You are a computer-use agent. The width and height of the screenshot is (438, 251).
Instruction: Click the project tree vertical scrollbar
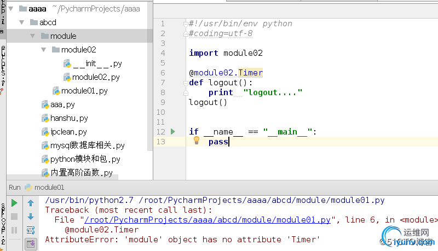pyautogui.click(x=150, y=75)
